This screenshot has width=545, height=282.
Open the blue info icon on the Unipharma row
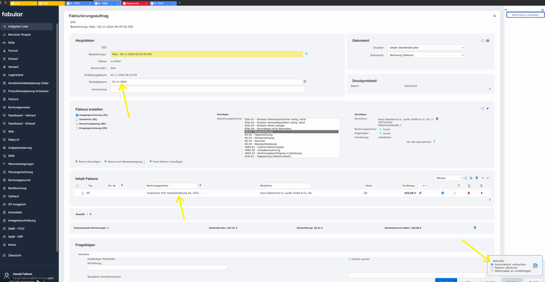point(442,193)
